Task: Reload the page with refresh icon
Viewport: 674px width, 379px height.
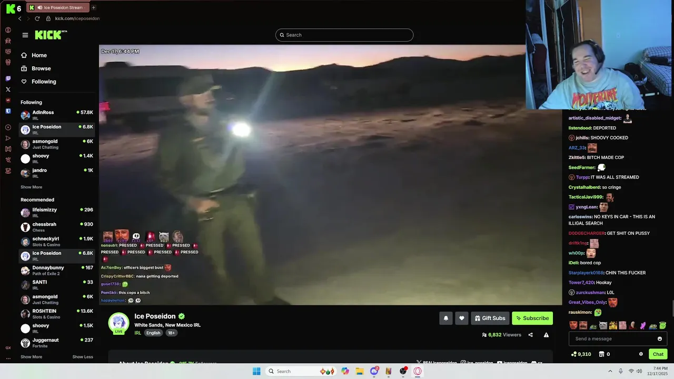Action: tap(37, 18)
